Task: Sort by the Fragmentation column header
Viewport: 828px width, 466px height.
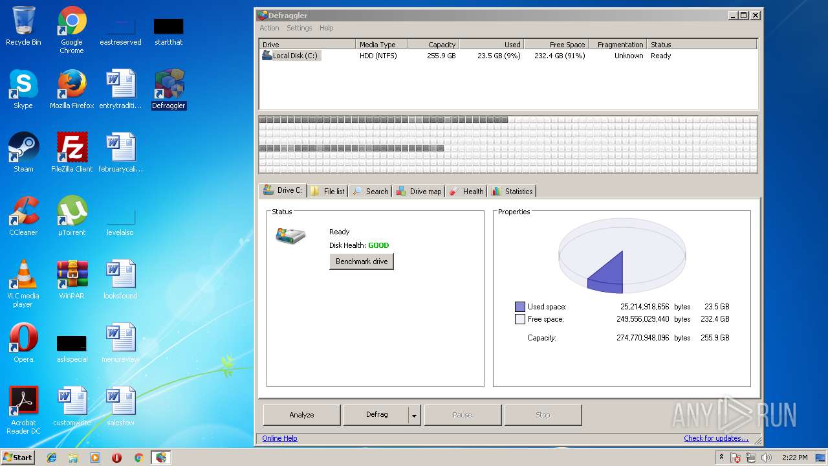Action: [x=617, y=45]
